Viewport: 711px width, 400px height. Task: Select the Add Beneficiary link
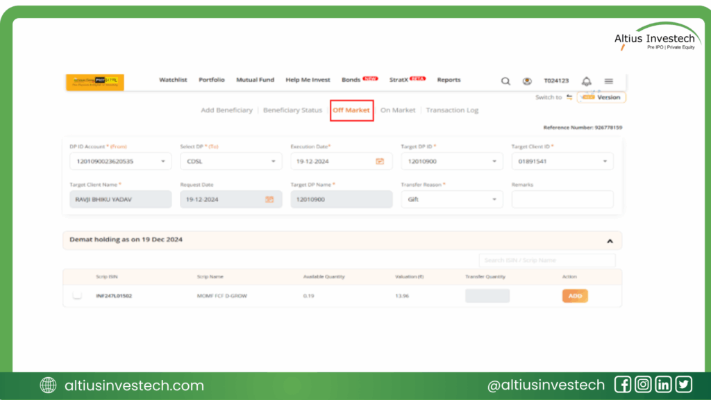pos(226,110)
